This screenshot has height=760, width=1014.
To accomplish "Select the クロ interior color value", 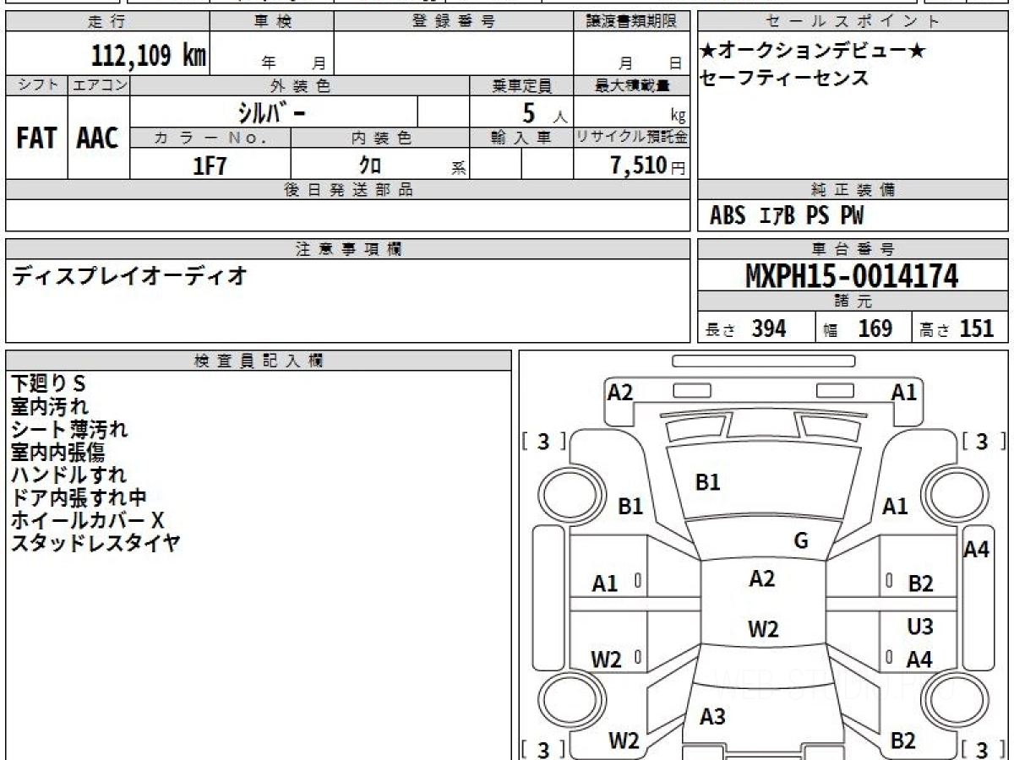I will pos(370,165).
